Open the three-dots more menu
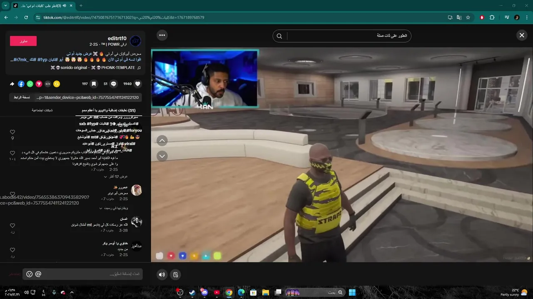Viewport: 533px width, 299px height. [x=162, y=35]
